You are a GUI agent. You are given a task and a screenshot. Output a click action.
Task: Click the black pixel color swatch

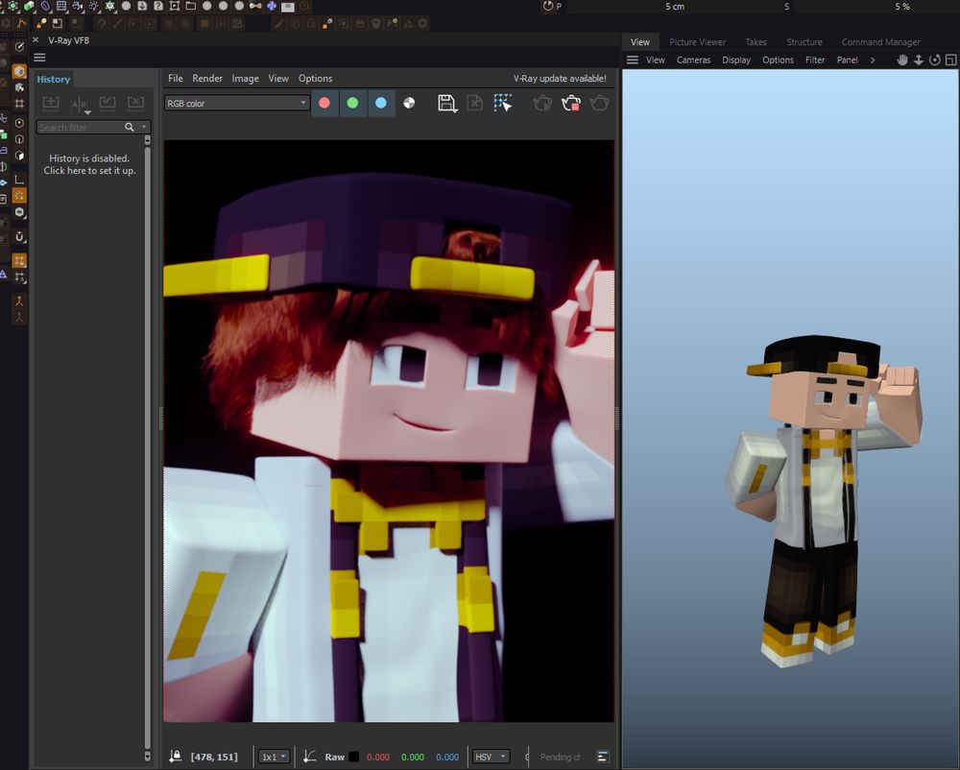(x=354, y=758)
